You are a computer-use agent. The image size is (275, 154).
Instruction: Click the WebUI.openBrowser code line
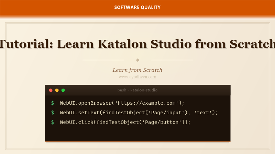coord(122,103)
